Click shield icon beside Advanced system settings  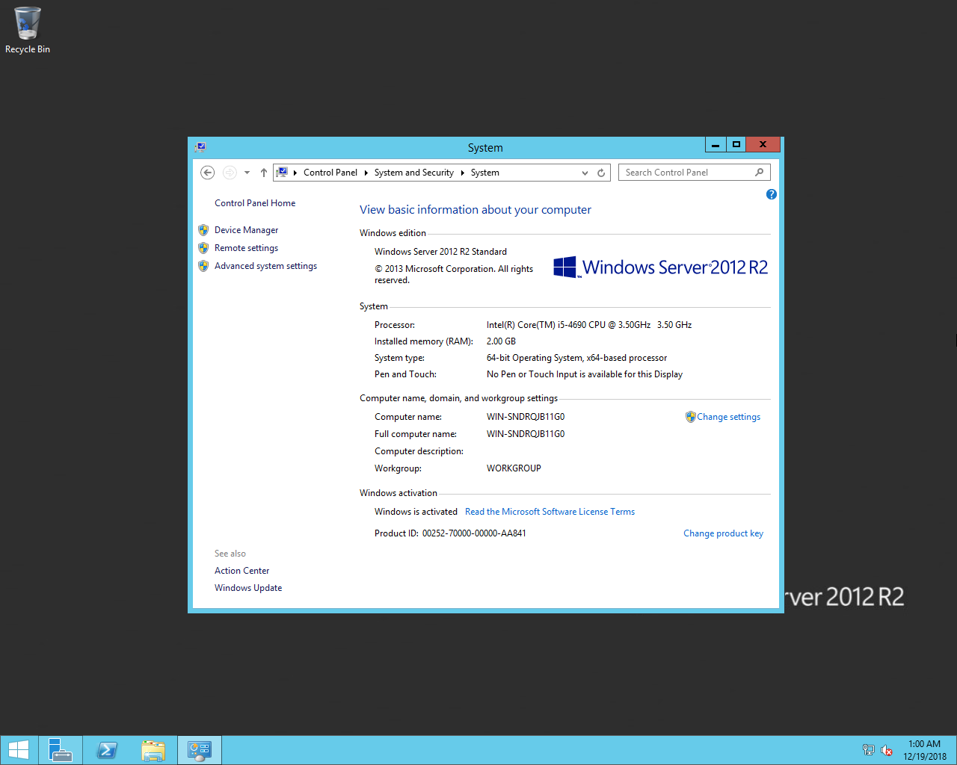[x=203, y=266]
